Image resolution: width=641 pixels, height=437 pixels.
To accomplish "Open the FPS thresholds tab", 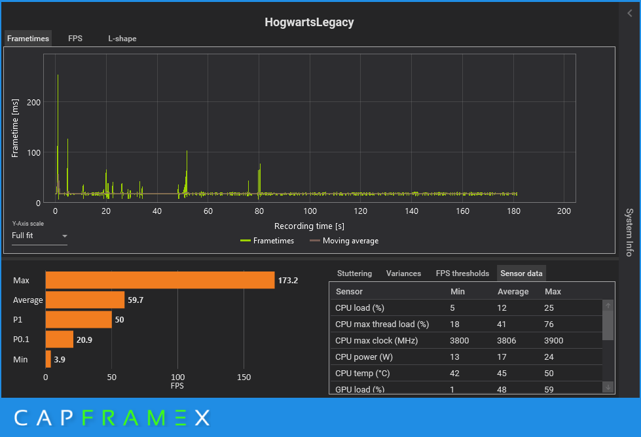I will (x=462, y=273).
